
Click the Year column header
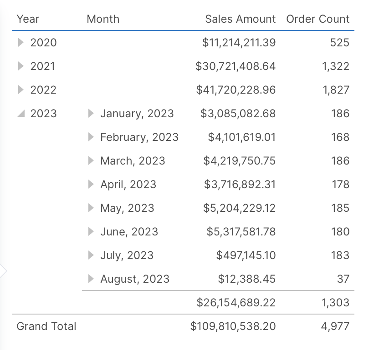(28, 19)
